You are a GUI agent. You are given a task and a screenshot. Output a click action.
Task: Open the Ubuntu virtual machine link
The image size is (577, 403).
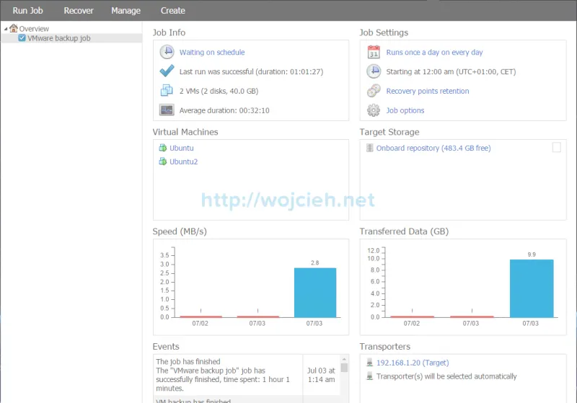182,148
